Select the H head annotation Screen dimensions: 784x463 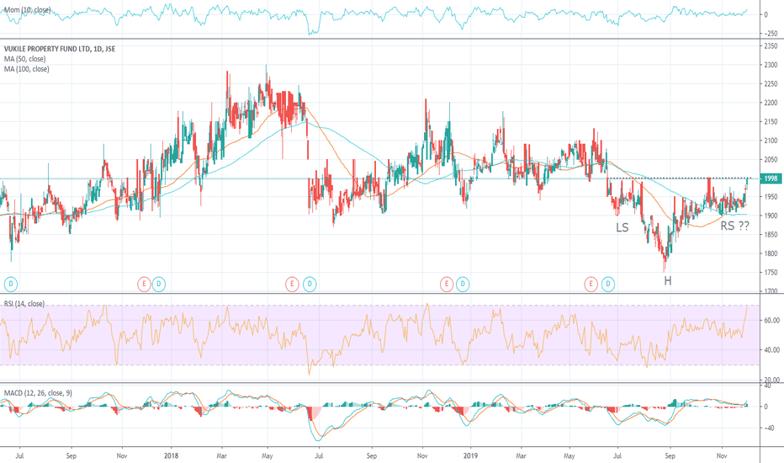[x=668, y=281]
